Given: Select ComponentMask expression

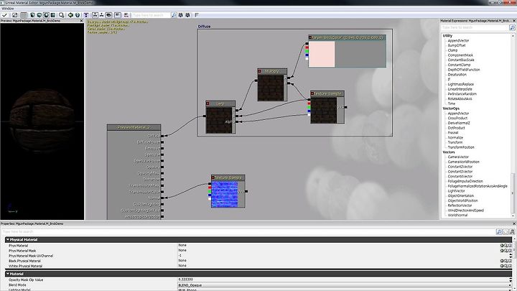Looking at the screenshot, I should pyautogui.click(x=460, y=55).
